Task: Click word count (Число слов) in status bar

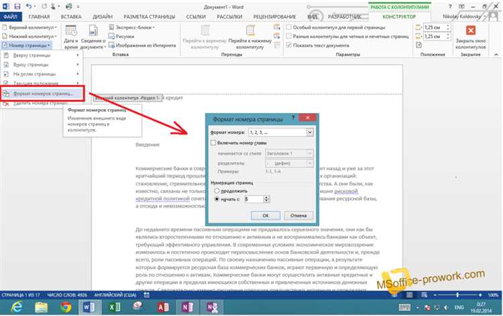Action: [66, 295]
